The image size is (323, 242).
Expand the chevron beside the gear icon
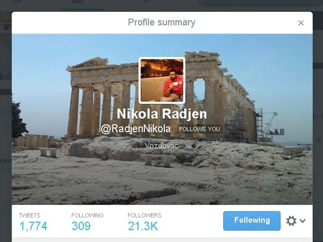point(303,221)
